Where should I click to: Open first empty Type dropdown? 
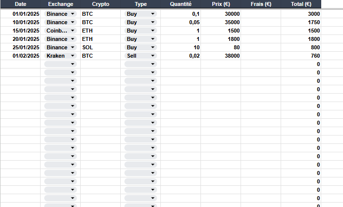click(x=141, y=64)
